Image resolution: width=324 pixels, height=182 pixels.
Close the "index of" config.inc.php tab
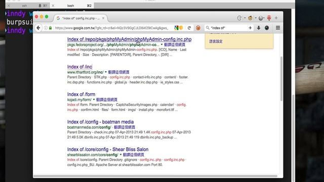(x=103, y=18)
